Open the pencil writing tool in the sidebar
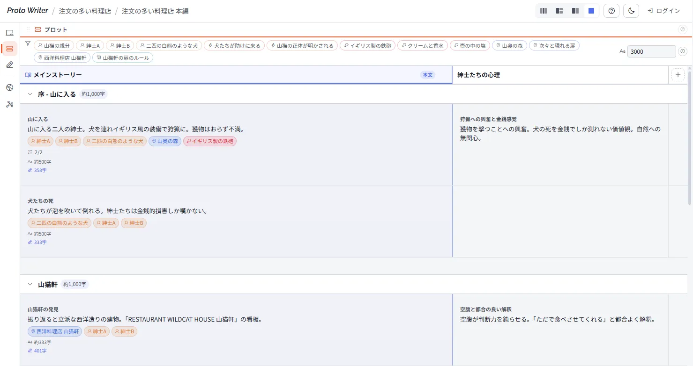 point(9,65)
